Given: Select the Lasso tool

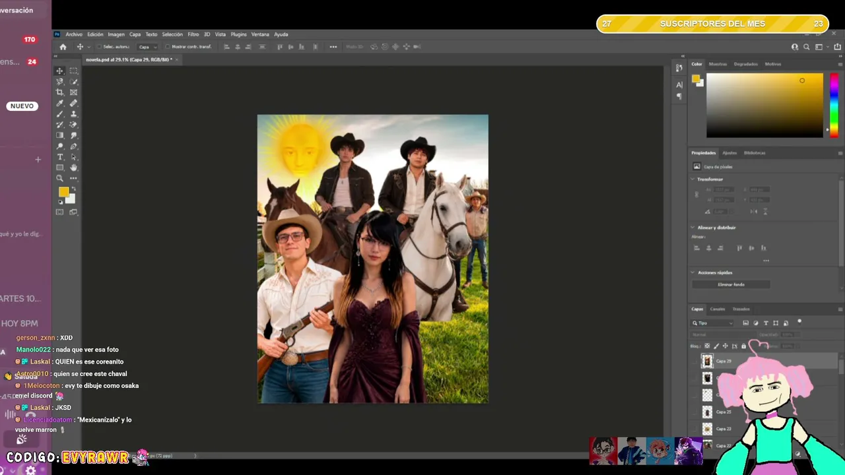Looking at the screenshot, I should [x=59, y=82].
